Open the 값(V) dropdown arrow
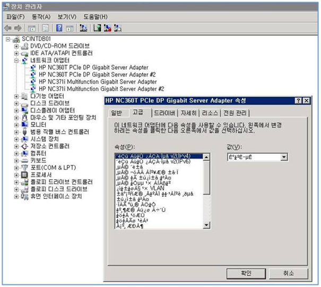The width and height of the screenshot is (321, 287). [284, 157]
